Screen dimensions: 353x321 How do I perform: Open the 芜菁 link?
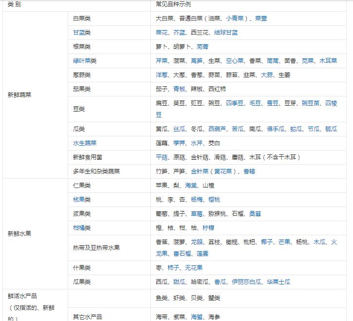[203, 47]
